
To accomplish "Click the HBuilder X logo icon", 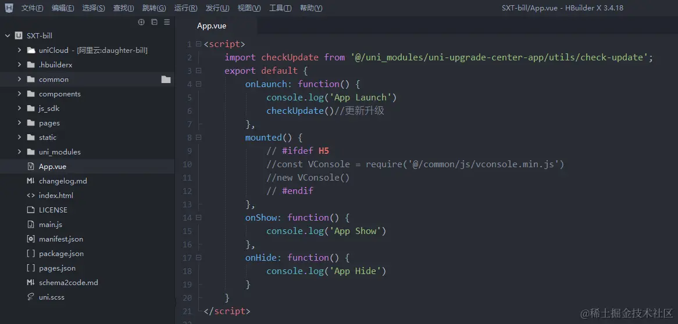I will click(x=9, y=8).
